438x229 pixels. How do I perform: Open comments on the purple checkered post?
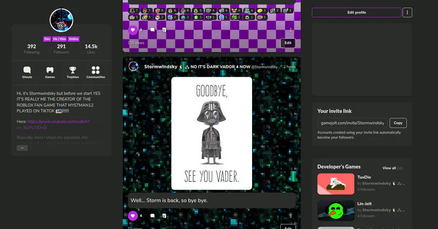[152, 30]
